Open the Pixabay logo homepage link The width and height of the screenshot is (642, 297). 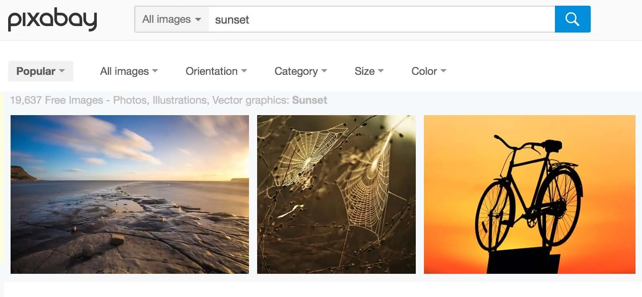point(52,19)
